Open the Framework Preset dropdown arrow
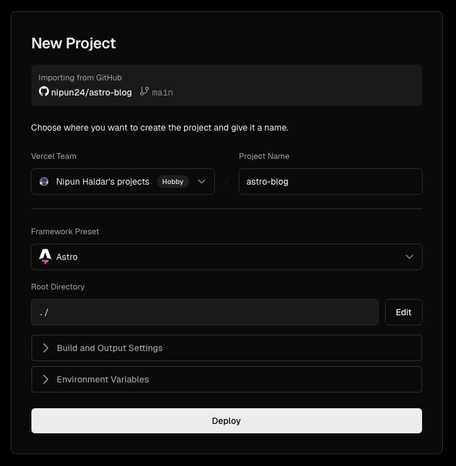Image resolution: width=456 pixels, height=466 pixels. tap(410, 257)
